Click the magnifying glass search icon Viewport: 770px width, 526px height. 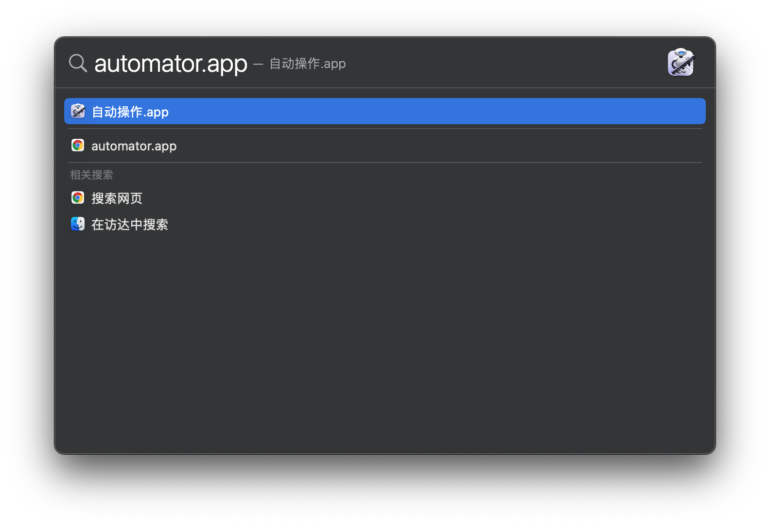click(78, 63)
